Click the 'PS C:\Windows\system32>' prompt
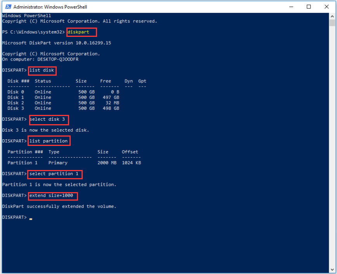This screenshot has width=337, height=274. pyautogui.click(x=33, y=32)
